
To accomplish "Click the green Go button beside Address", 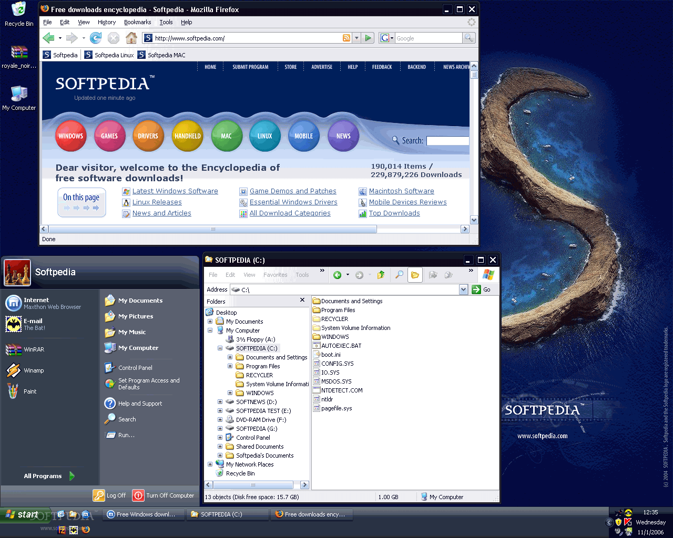I will click(482, 289).
